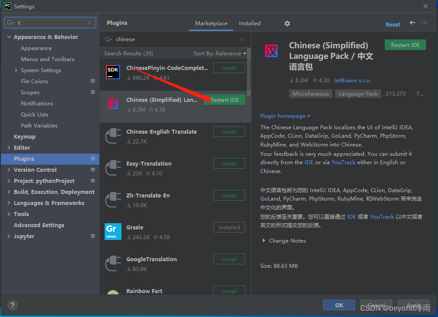Focus the plugin search field
This screenshot has width=438, height=317.
click(x=176, y=39)
